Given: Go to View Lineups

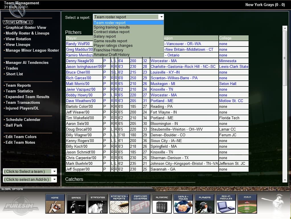Looking at the screenshot, I should 18,44.
